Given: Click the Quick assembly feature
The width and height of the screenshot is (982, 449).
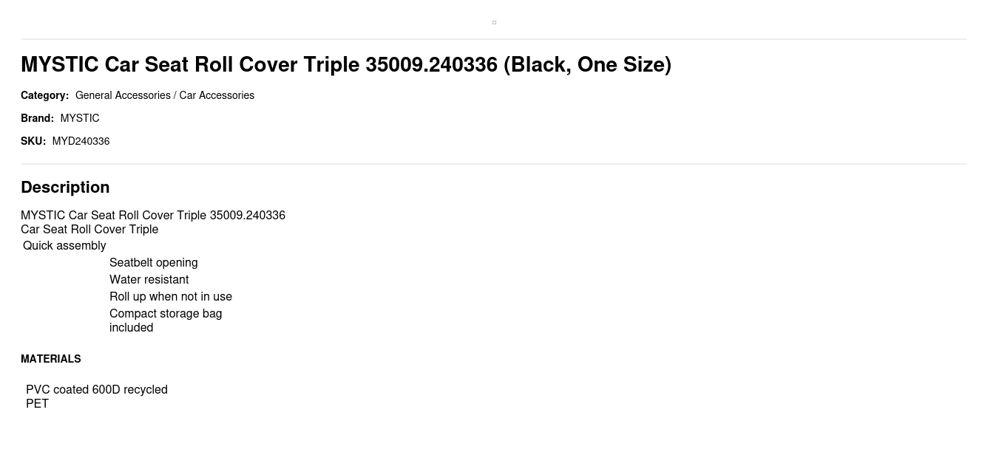Looking at the screenshot, I should click(x=64, y=245).
